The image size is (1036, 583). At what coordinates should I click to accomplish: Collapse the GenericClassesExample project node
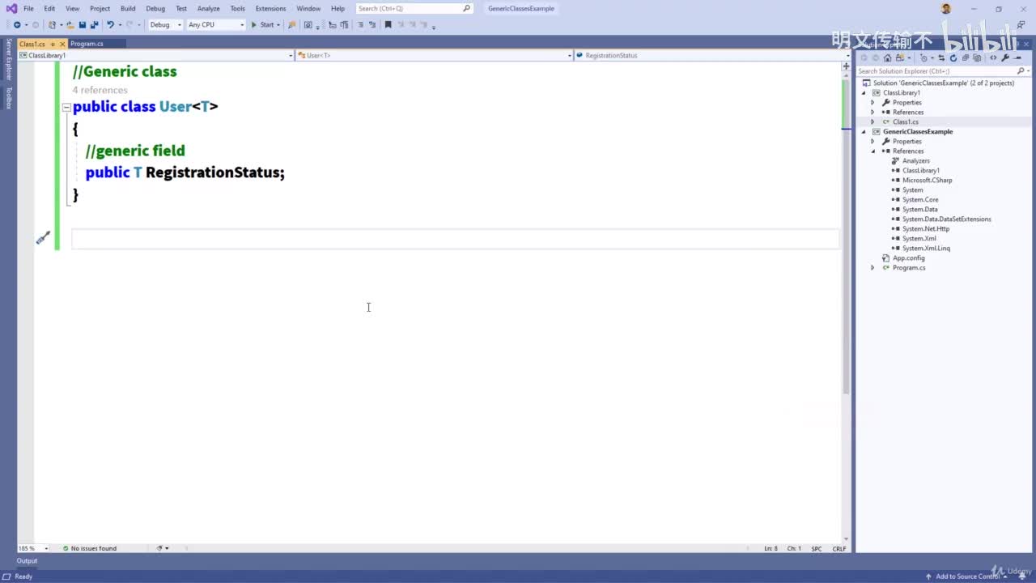864,132
